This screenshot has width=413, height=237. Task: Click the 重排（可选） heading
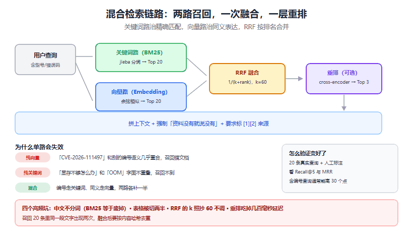342,73
